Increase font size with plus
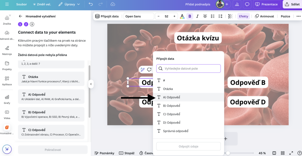Screen dimensions: 302x156 174,16
